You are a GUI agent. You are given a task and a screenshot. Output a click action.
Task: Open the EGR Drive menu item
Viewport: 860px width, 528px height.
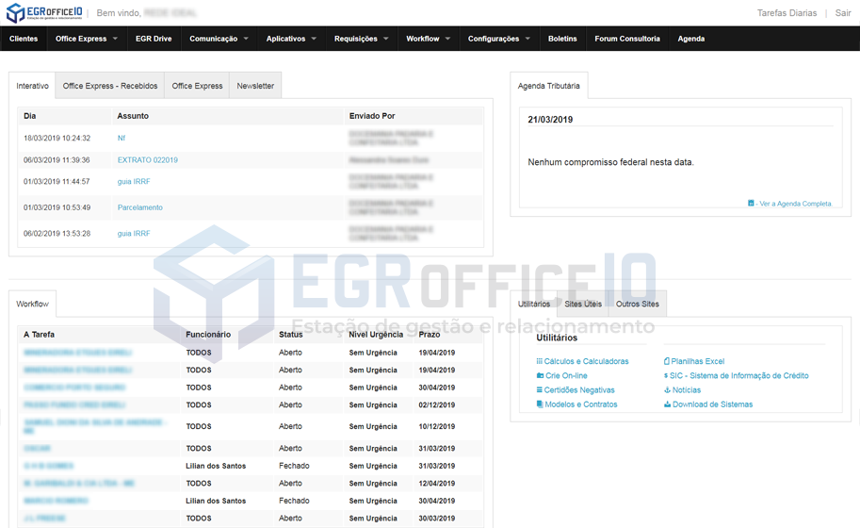coord(154,39)
